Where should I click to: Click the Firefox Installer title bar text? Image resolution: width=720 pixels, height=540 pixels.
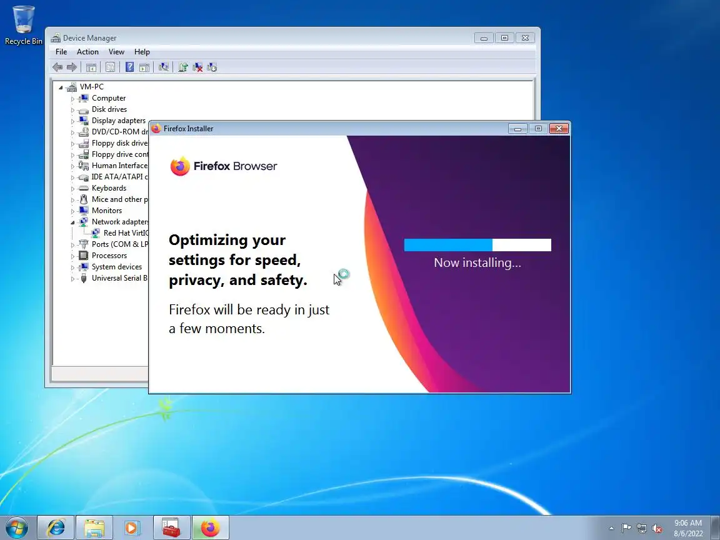pyautogui.click(x=188, y=129)
